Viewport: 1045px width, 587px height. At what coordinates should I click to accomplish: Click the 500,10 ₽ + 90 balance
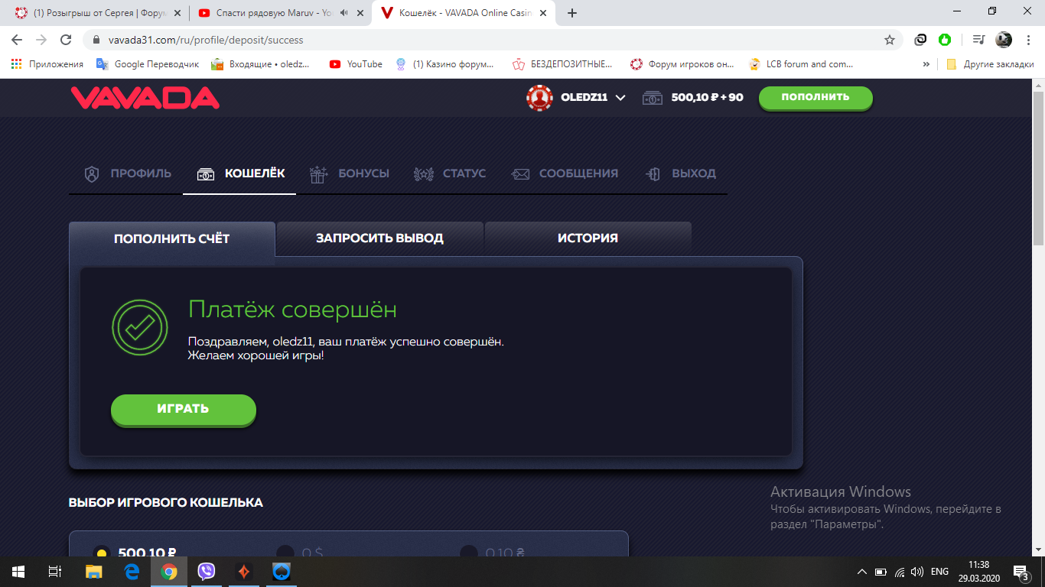pos(693,98)
